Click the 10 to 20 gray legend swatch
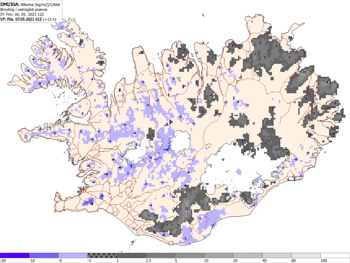 pyautogui.click(x=219, y=255)
